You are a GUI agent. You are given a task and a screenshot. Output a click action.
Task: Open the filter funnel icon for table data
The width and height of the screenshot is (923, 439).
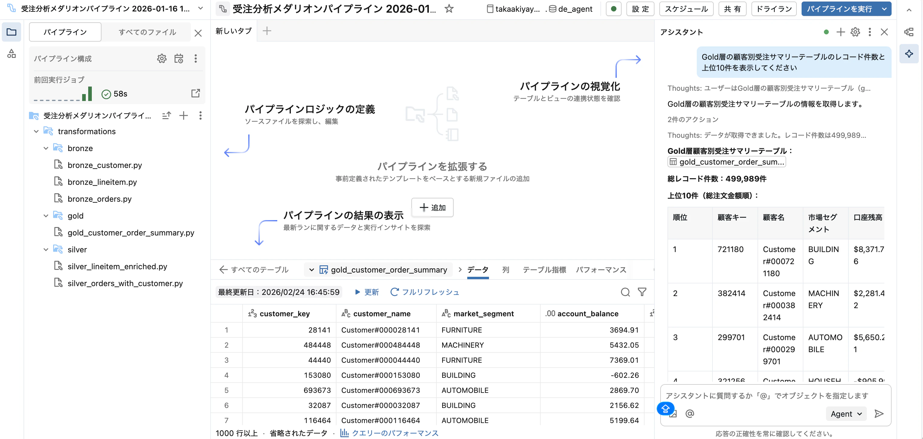(643, 292)
